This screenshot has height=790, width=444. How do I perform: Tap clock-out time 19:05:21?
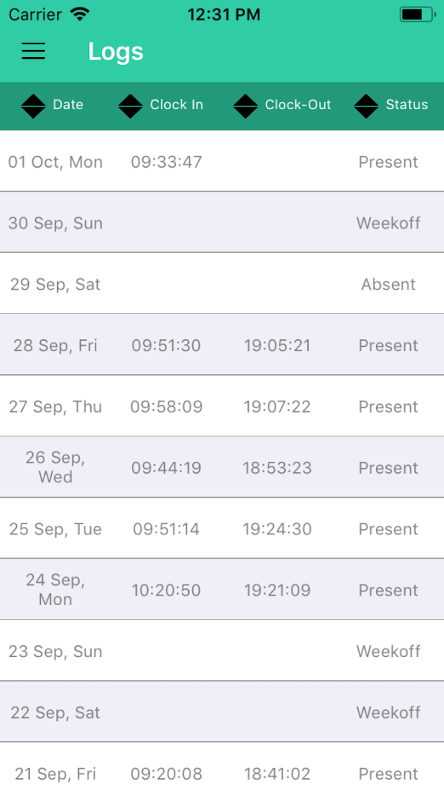[x=277, y=345]
